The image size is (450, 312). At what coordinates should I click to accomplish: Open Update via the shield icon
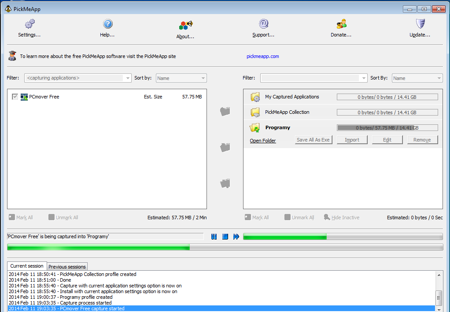coord(420,24)
